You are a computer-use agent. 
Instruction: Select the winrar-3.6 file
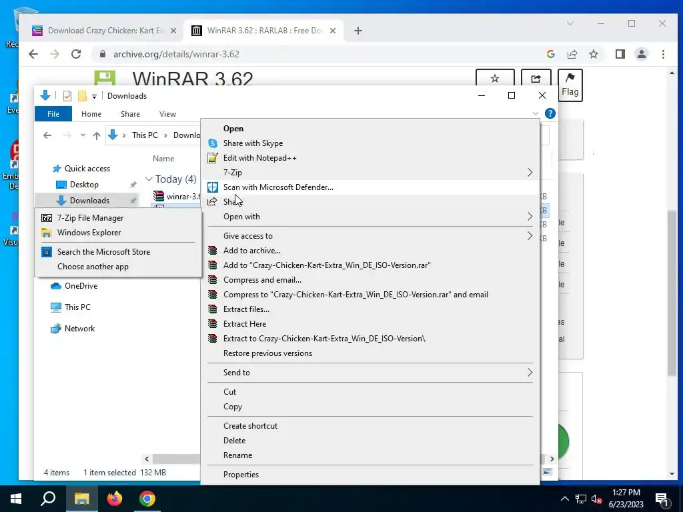pos(177,197)
